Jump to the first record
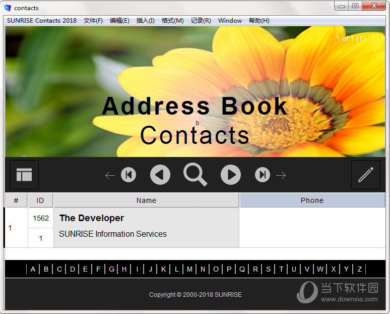Image resolution: width=390 pixels, height=314 pixels. pyautogui.click(x=128, y=175)
